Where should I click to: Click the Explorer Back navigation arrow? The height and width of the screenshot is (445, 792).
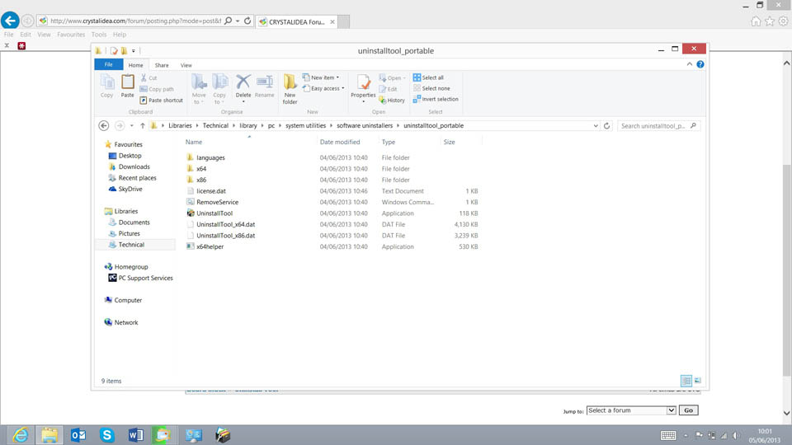coord(104,125)
